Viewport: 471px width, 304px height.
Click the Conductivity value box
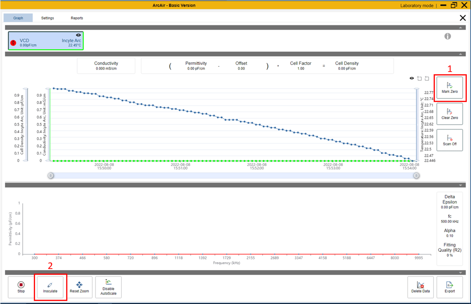[106, 66]
